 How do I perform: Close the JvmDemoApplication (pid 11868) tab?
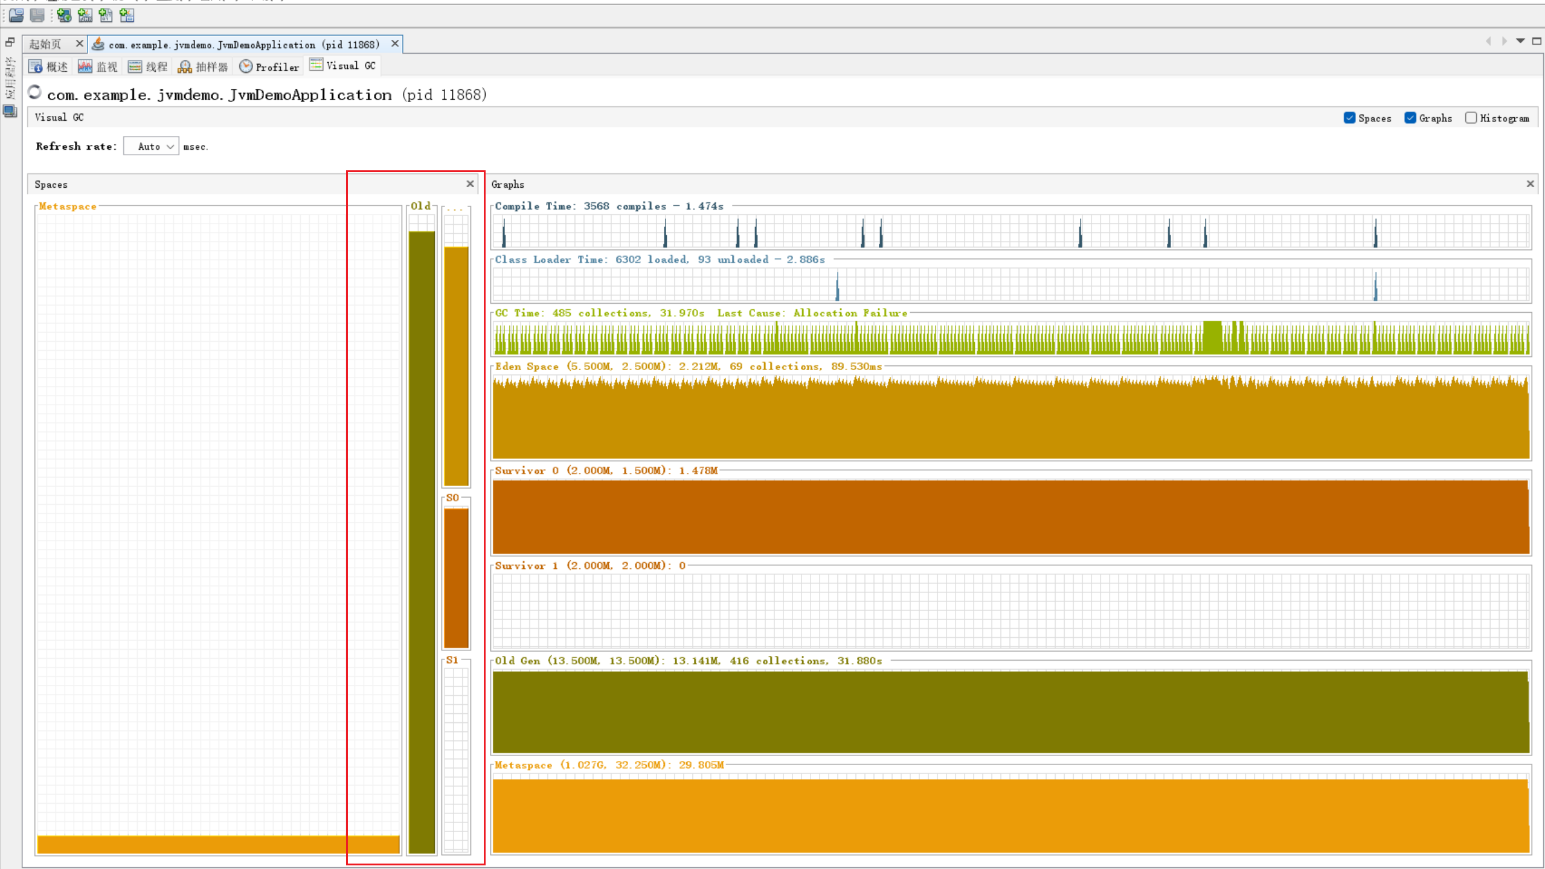pyautogui.click(x=394, y=43)
